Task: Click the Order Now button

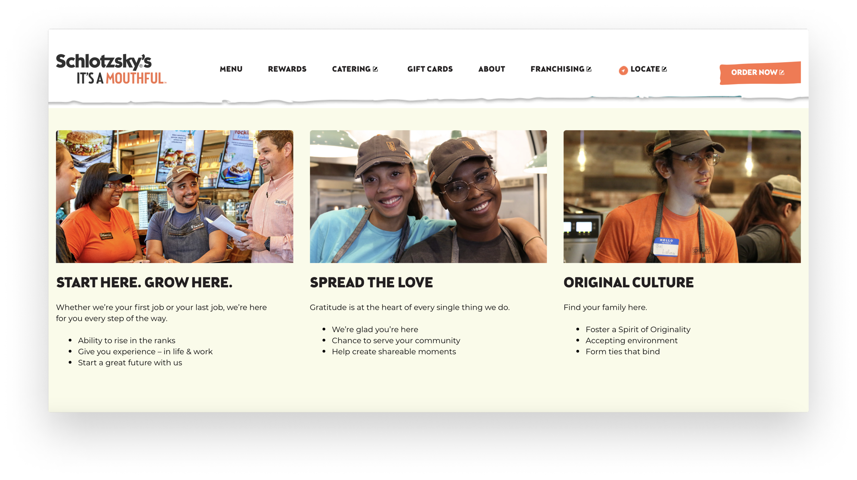Action: (760, 73)
